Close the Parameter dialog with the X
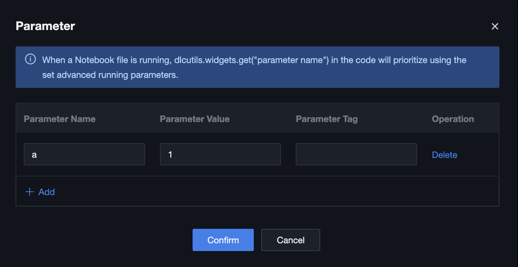The width and height of the screenshot is (518, 267). (x=495, y=26)
